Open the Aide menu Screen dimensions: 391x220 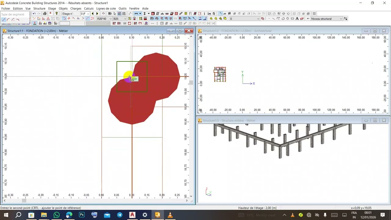coord(145,9)
